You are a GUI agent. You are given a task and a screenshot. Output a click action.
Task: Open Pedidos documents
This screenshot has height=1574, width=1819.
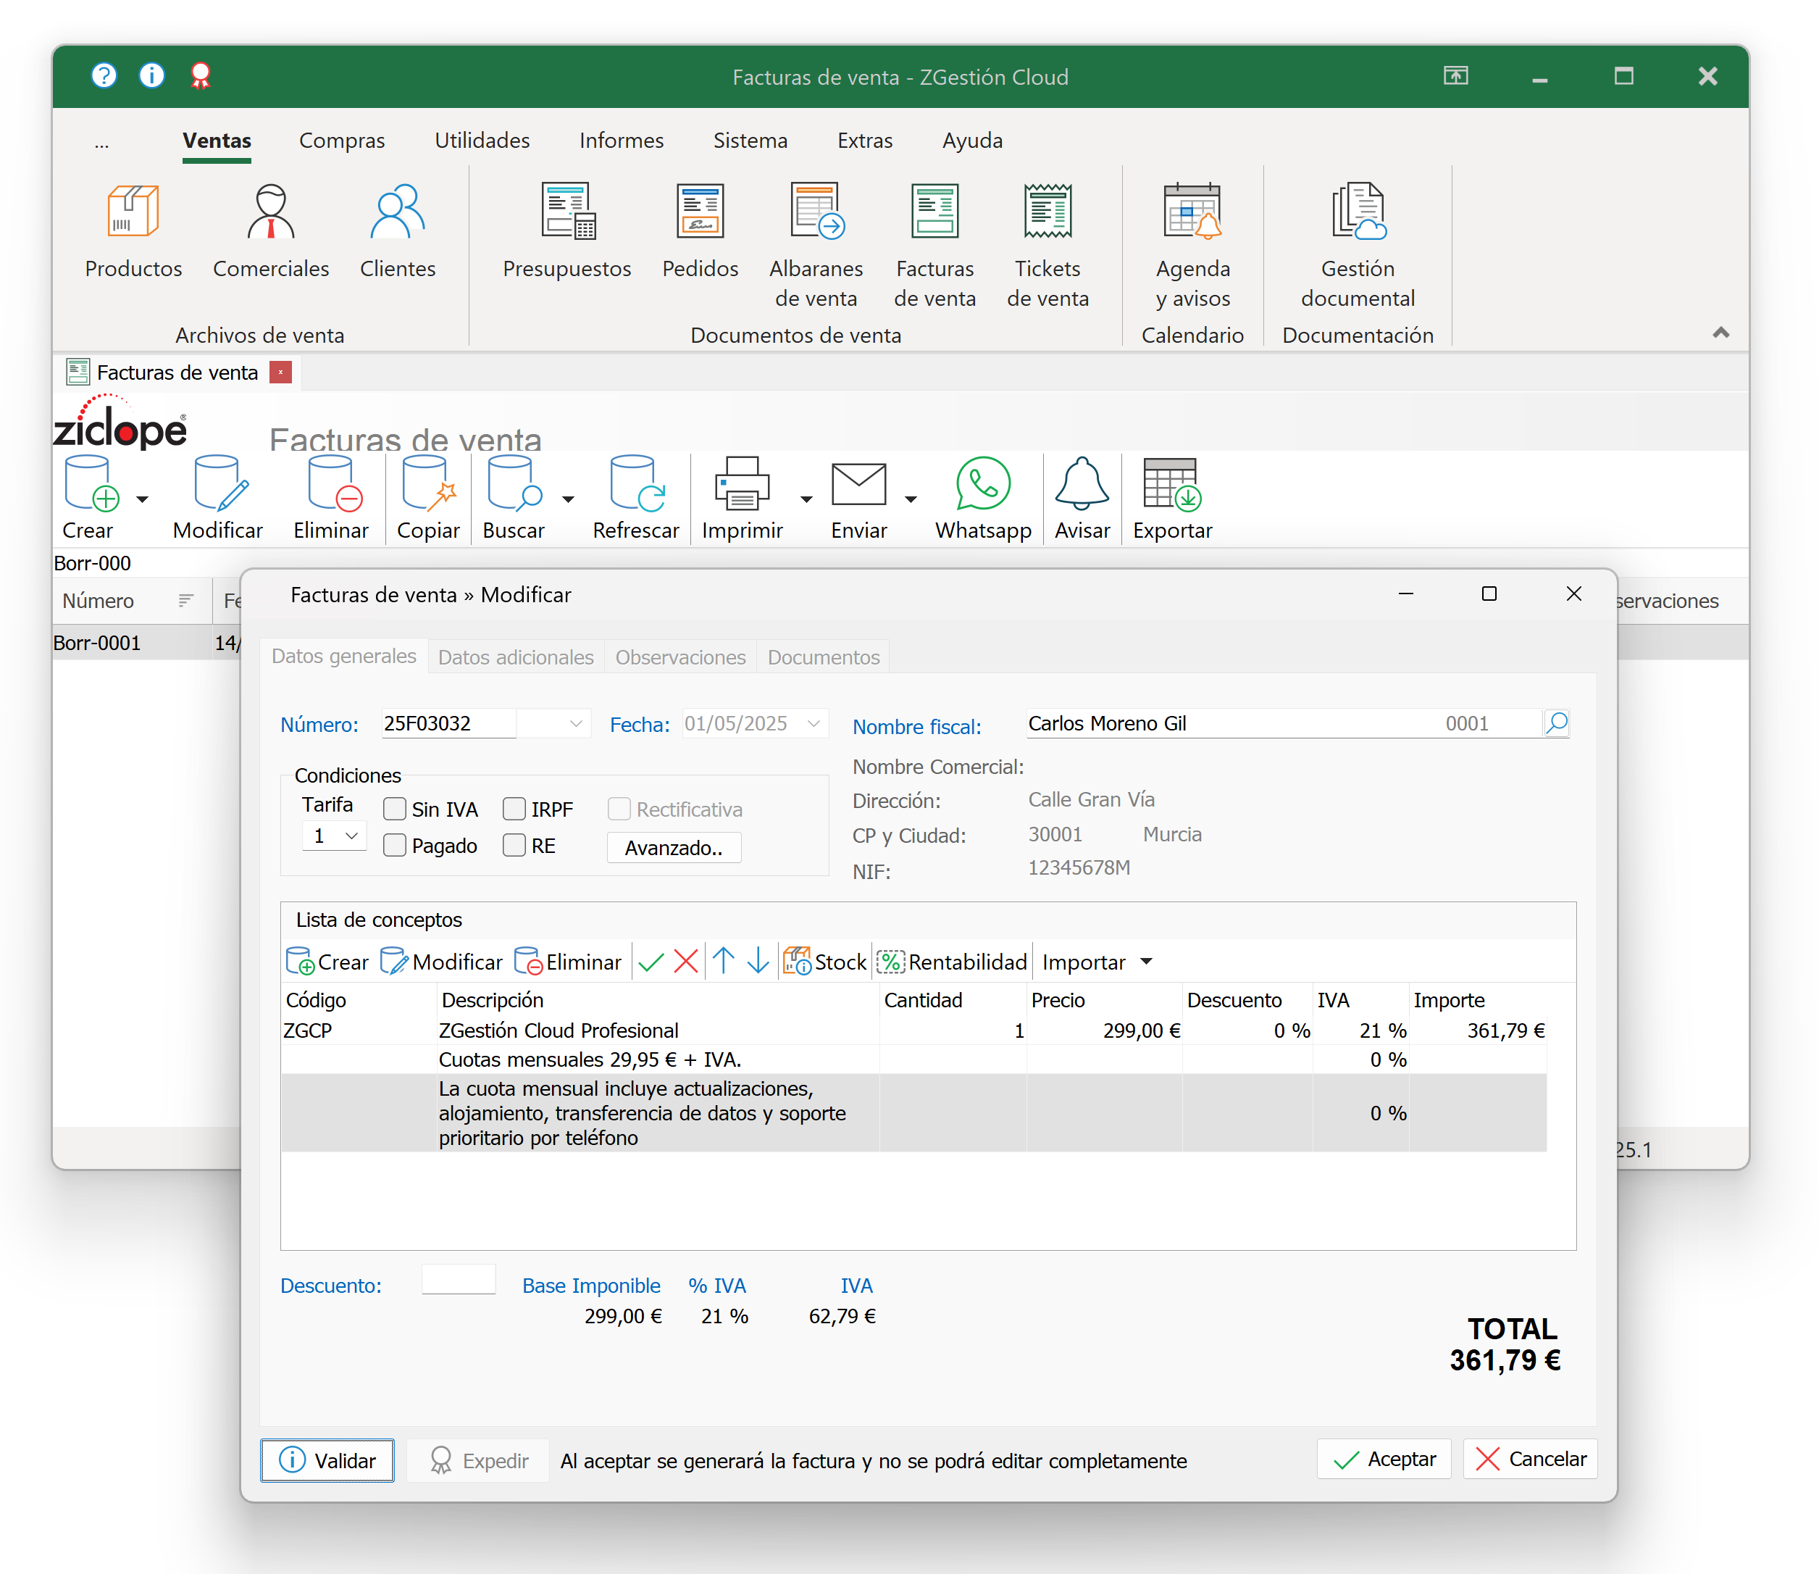click(700, 230)
